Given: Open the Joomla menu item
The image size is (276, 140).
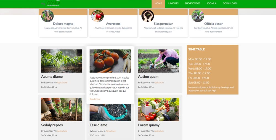Looking at the screenshot, I should tap(212, 4).
